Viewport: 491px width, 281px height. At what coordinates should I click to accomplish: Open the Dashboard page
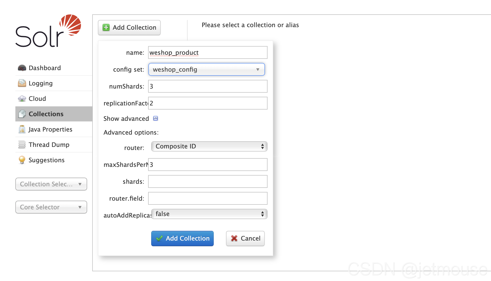(x=54, y=68)
